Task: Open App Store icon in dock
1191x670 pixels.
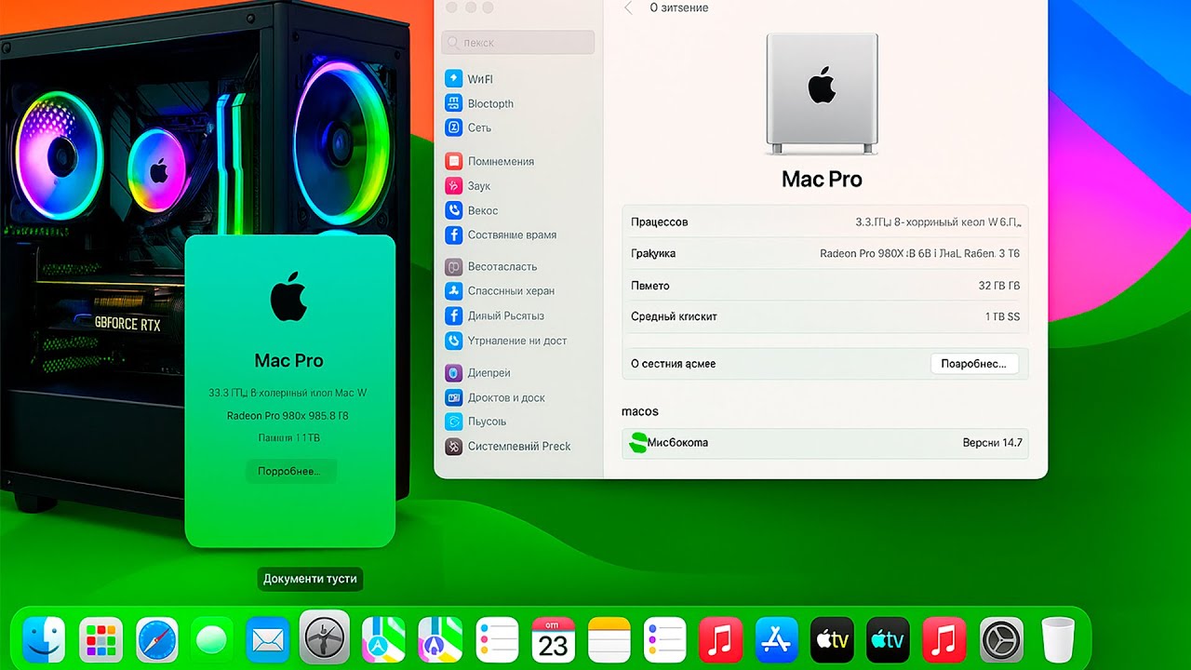Action: tap(777, 639)
